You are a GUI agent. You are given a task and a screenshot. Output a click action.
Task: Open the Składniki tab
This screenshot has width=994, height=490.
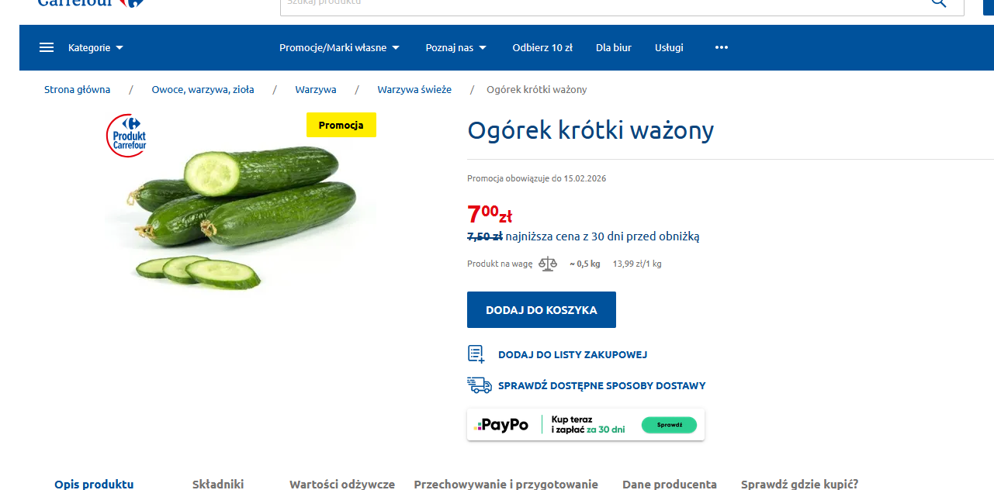click(218, 484)
